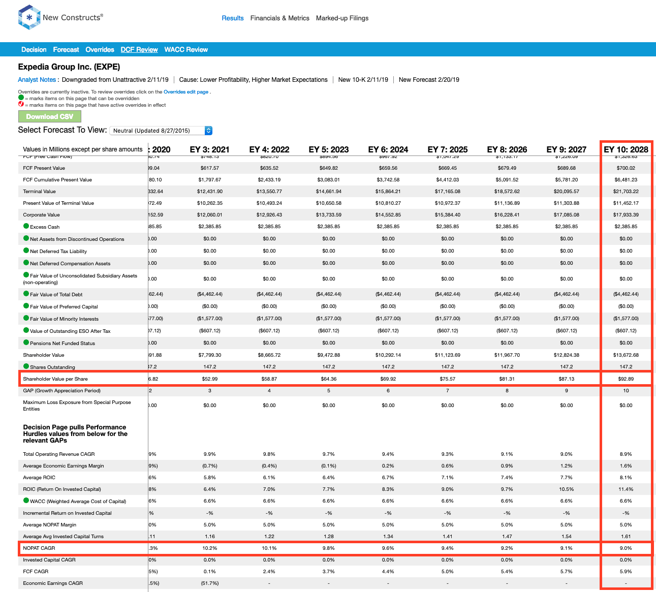Click the EY 3: 2021 column header
Image resolution: width=656 pixels, height=592 pixels.
tap(210, 149)
